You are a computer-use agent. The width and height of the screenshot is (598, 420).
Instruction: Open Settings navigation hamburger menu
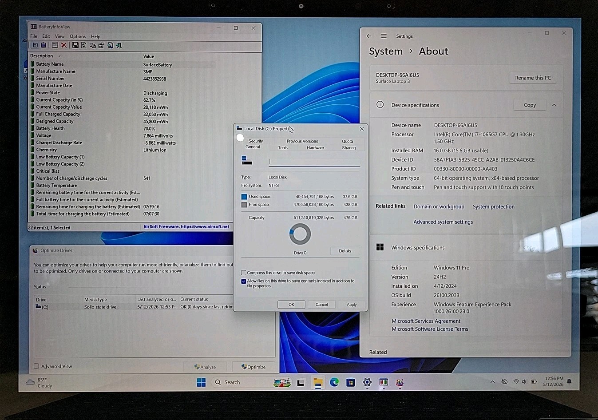(384, 36)
